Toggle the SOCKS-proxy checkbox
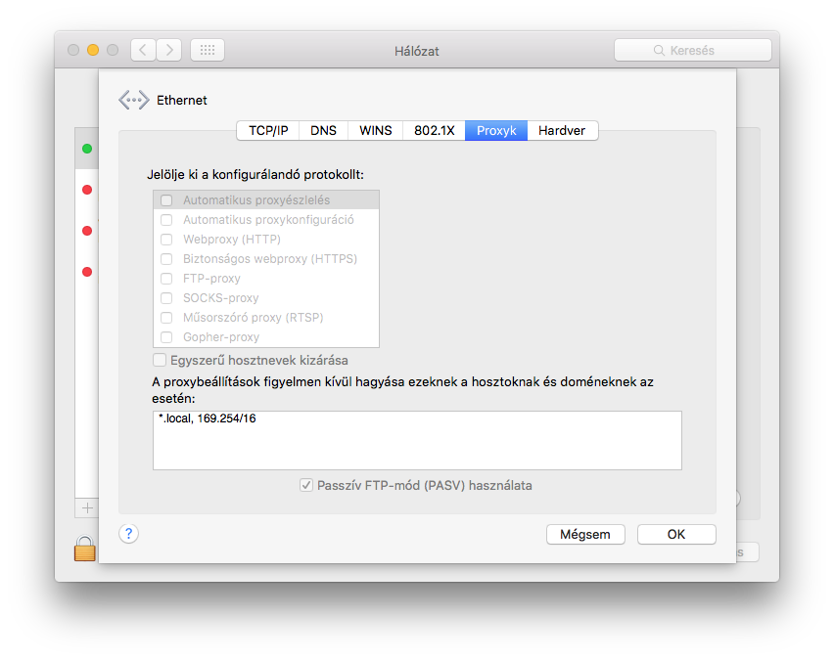The width and height of the screenshot is (834, 660). (x=166, y=298)
